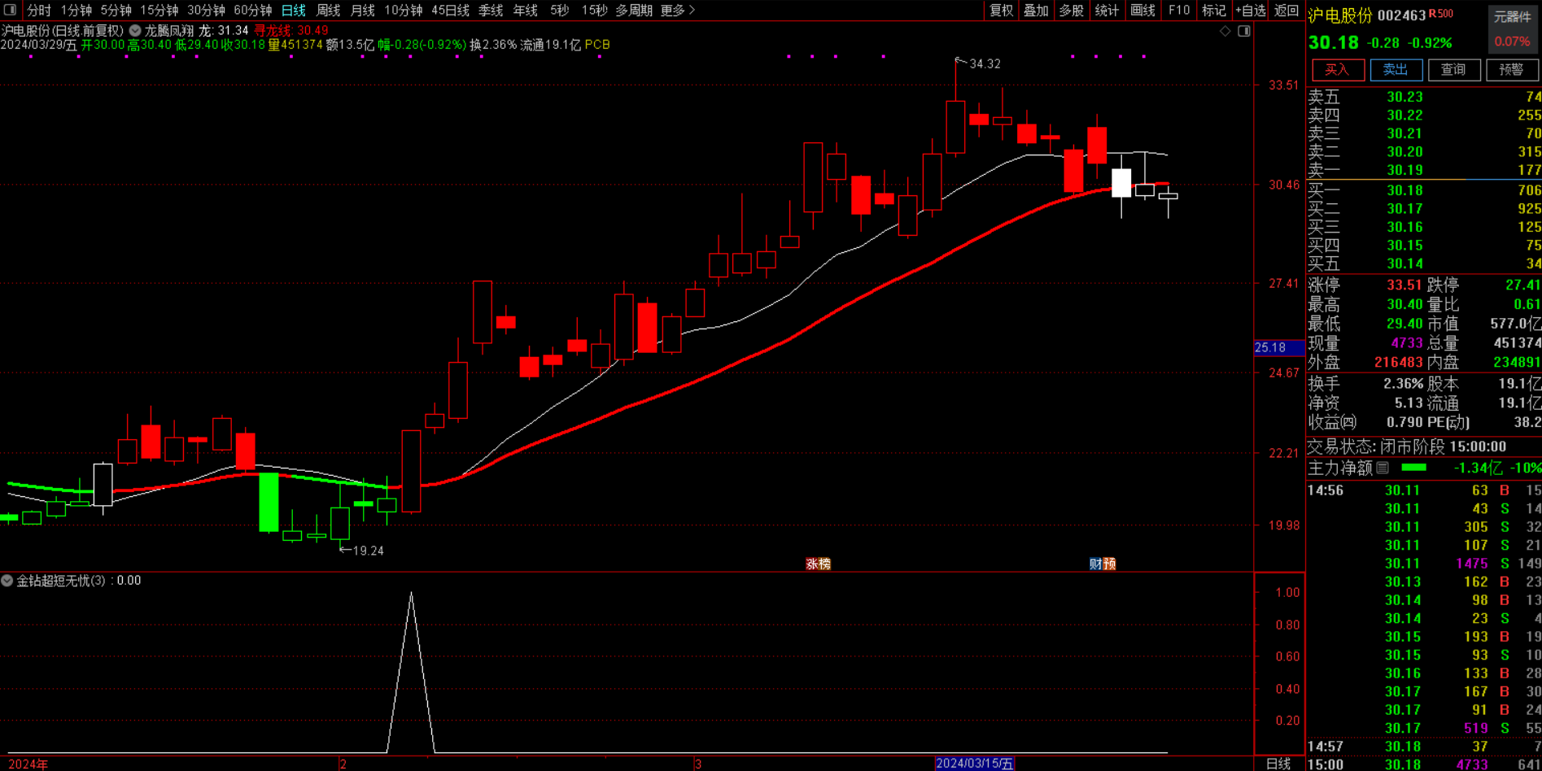Select the 日线 daily chart tab
Image resolution: width=1542 pixels, height=771 pixels.
click(x=293, y=10)
